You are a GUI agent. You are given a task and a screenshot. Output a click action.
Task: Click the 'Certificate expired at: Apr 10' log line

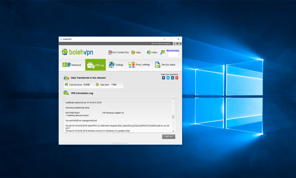[x=83, y=103]
